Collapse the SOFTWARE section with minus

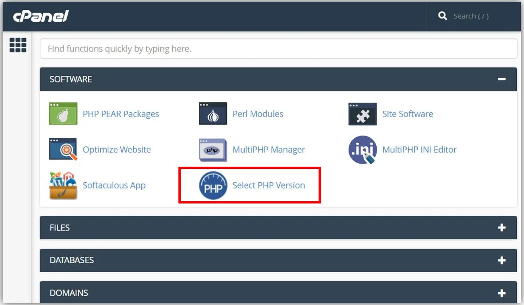pyautogui.click(x=501, y=79)
